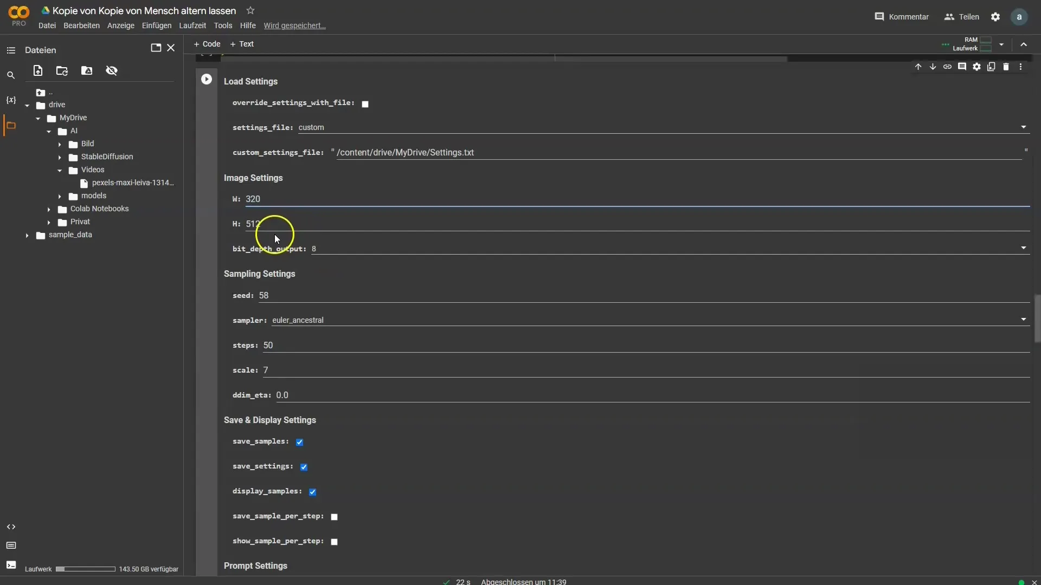Click the Teilen share button
Screen dimensions: 1041x585
coord(962,17)
